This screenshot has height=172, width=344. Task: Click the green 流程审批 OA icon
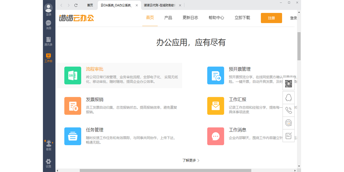73,76
